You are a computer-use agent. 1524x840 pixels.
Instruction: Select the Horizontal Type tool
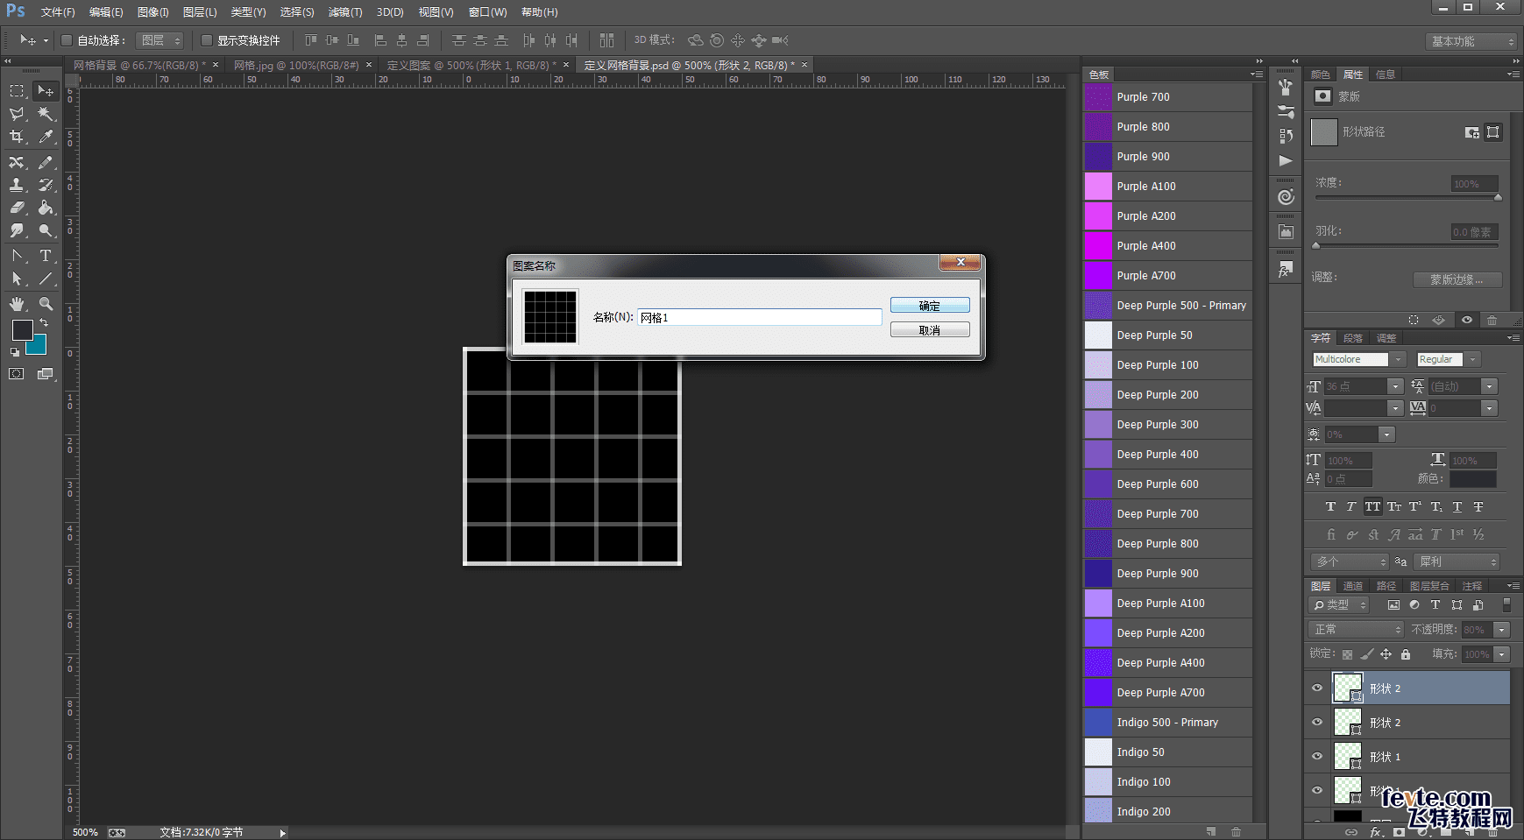(46, 256)
